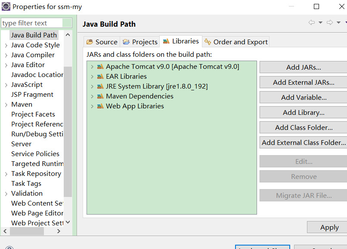Open the Order and Export tab
This screenshot has width=347, height=249.
click(x=236, y=42)
